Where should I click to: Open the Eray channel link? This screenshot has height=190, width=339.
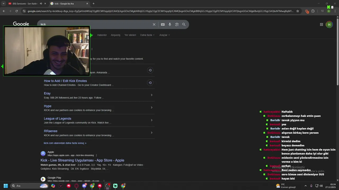click(47, 93)
